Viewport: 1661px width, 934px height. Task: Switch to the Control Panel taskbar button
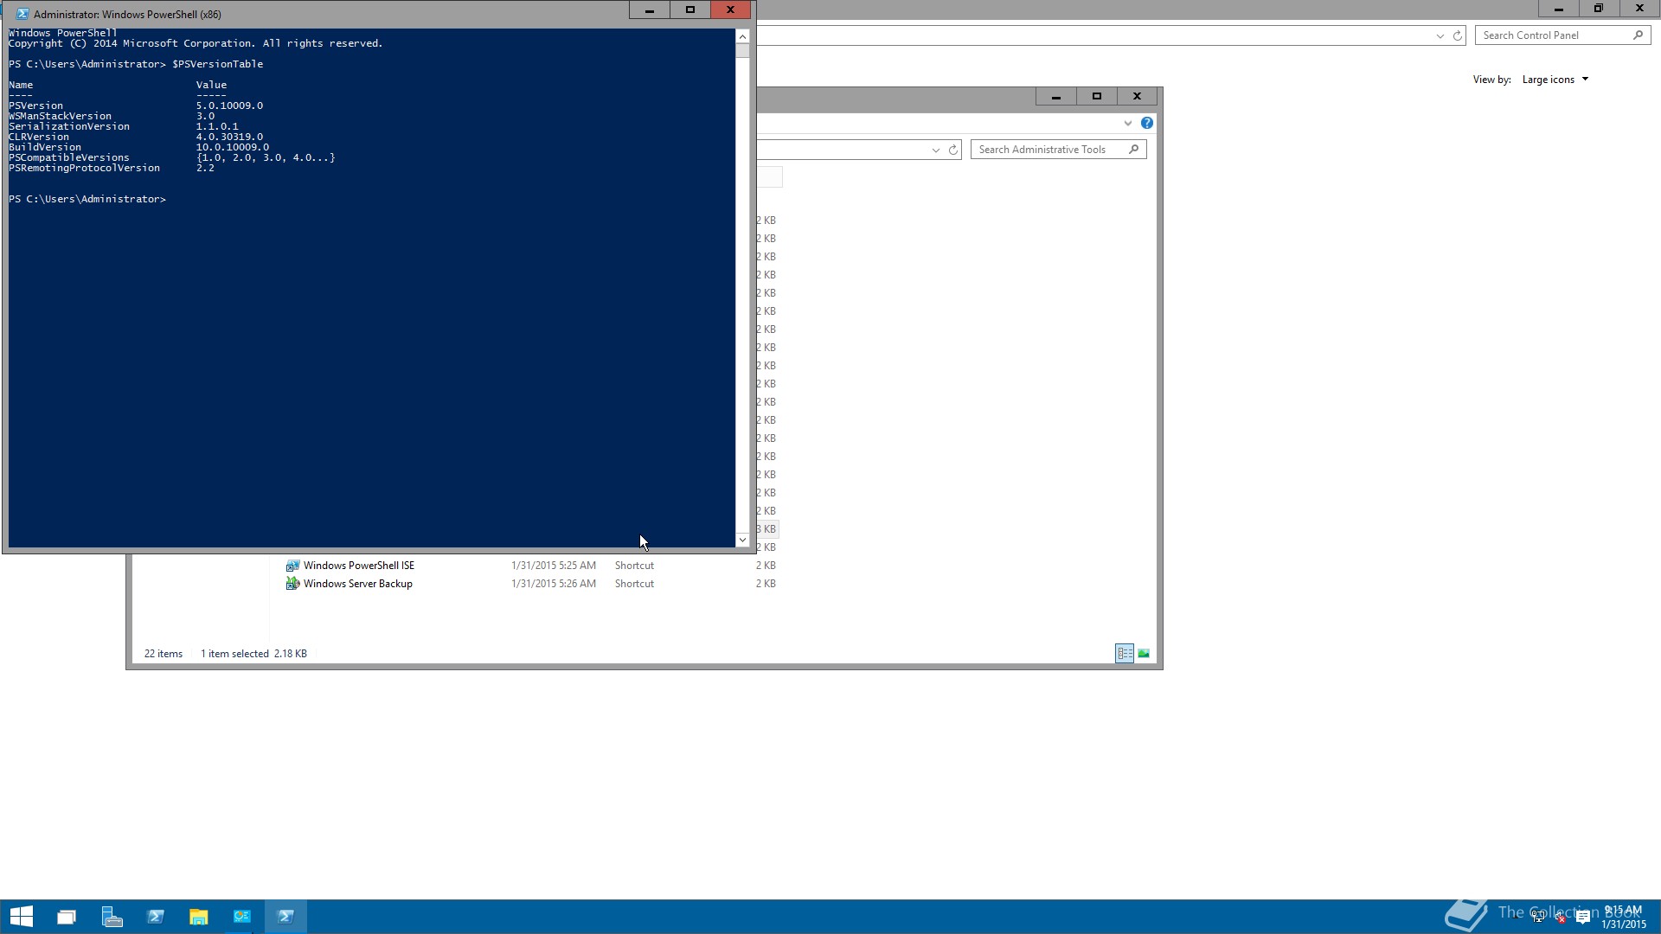coord(242,917)
